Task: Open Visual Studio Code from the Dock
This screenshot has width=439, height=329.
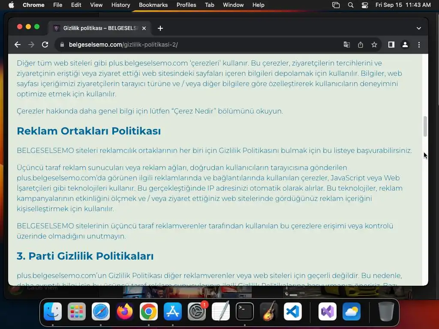Action: 292,311
